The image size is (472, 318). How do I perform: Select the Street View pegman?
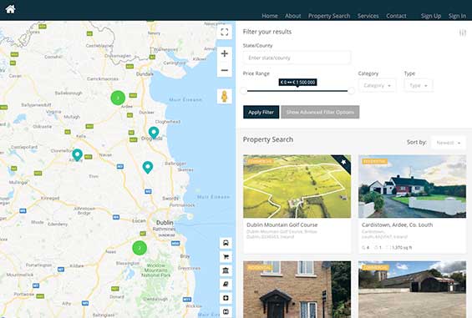pos(224,97)
